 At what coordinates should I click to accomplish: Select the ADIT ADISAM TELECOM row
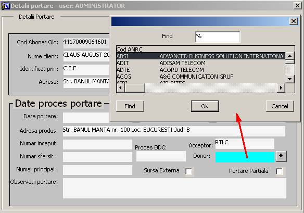point(200,63)
